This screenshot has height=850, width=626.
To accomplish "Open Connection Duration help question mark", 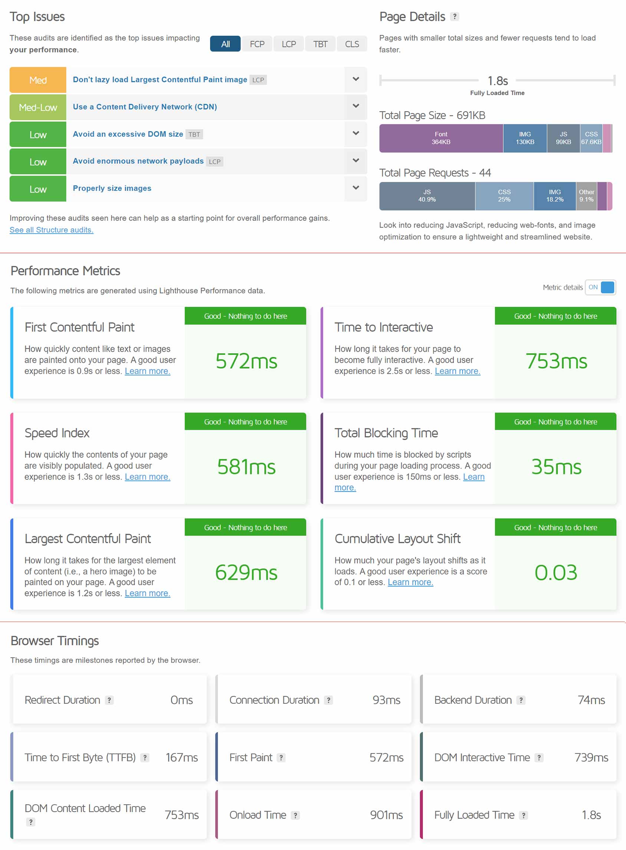I will click(329, 700).
